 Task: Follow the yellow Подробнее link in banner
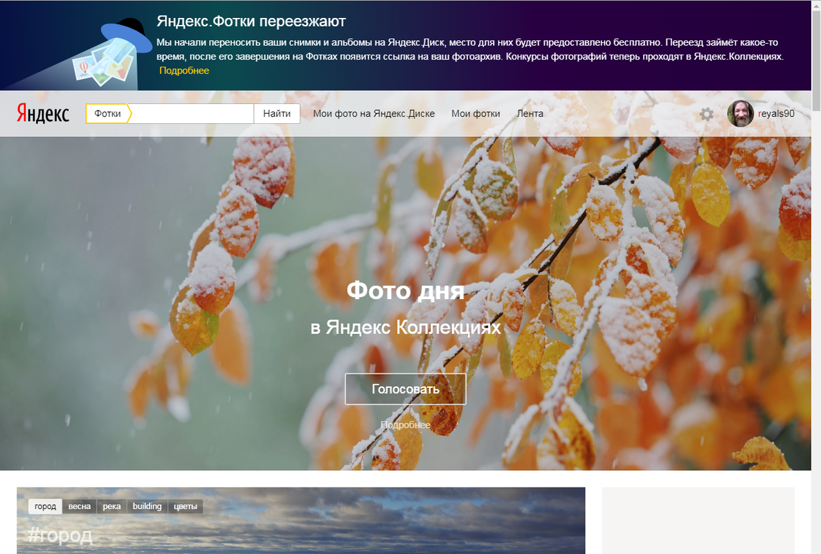[x=184, y=71]
